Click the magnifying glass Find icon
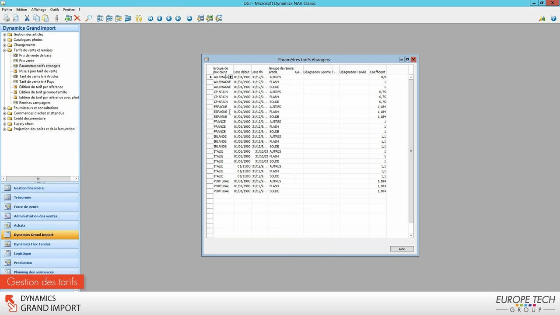 [88, 18]
